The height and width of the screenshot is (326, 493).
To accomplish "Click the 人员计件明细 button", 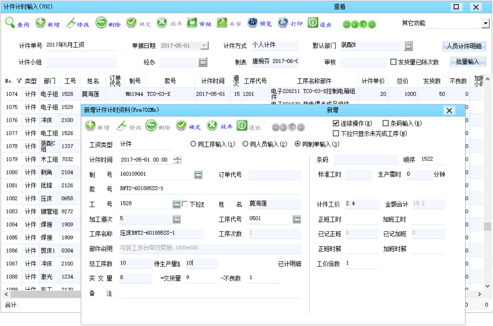I will click(x=465, y=45).
